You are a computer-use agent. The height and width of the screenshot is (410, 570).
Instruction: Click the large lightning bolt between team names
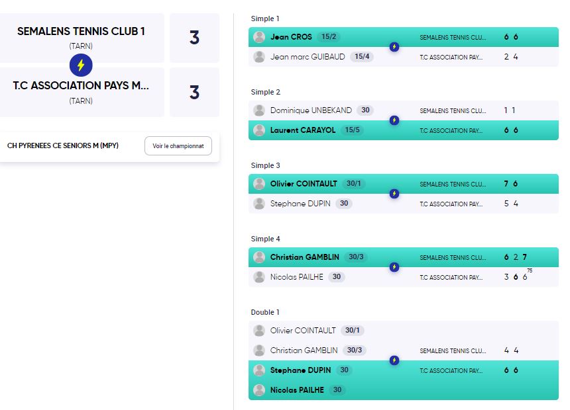coord(81,65)
